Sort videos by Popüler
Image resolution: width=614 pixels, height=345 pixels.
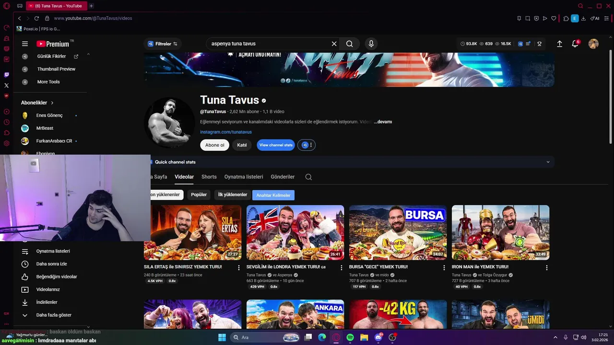click(199, 195)
